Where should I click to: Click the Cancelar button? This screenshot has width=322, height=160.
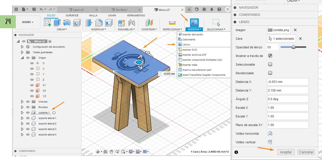[306, 152]
